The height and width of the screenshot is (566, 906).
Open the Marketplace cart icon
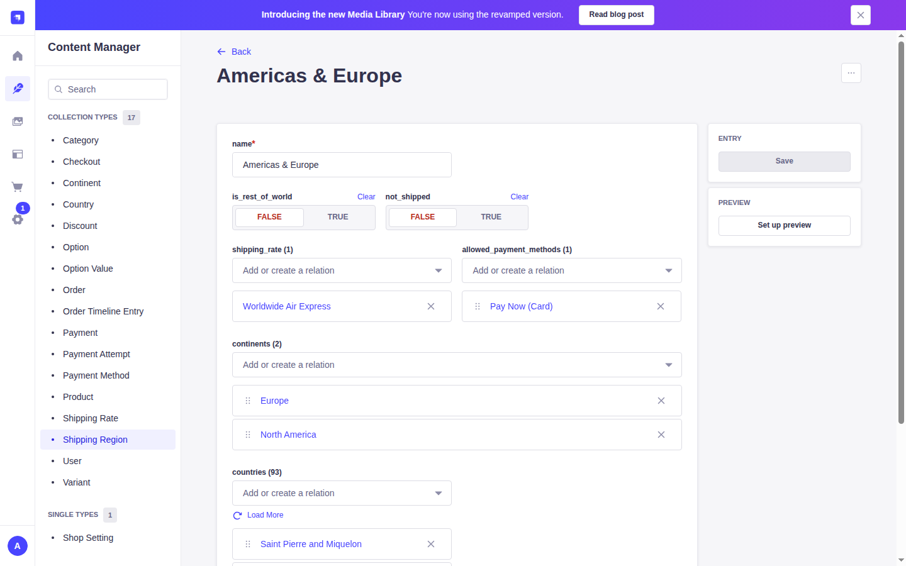pyautogui.click(x=18, y=187)
